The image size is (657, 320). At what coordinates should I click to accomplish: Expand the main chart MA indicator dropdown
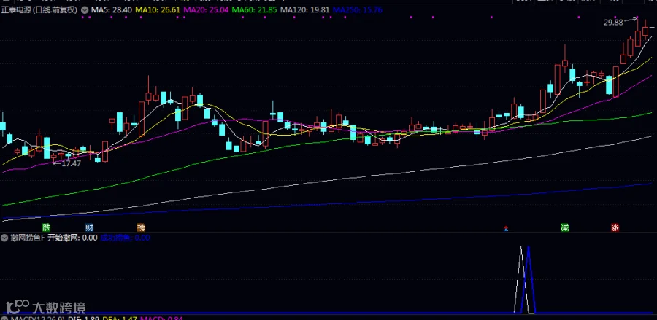85,9
